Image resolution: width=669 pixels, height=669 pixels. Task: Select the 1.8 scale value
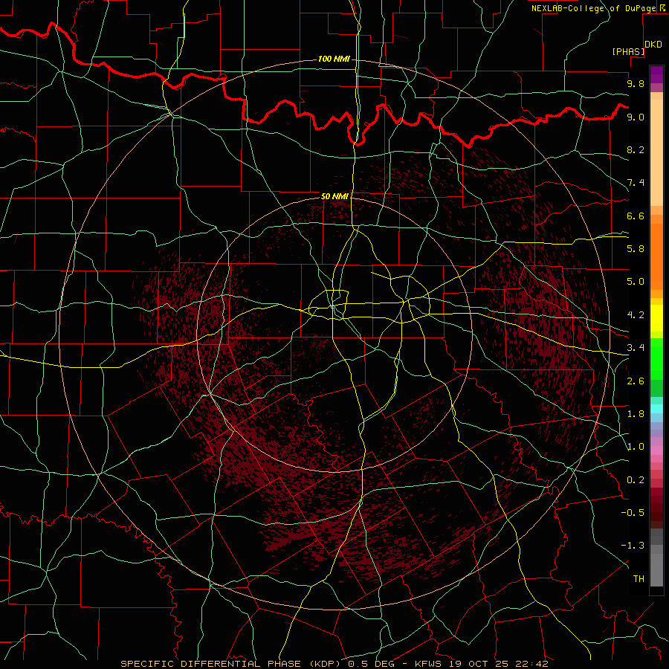click(636, 414)
